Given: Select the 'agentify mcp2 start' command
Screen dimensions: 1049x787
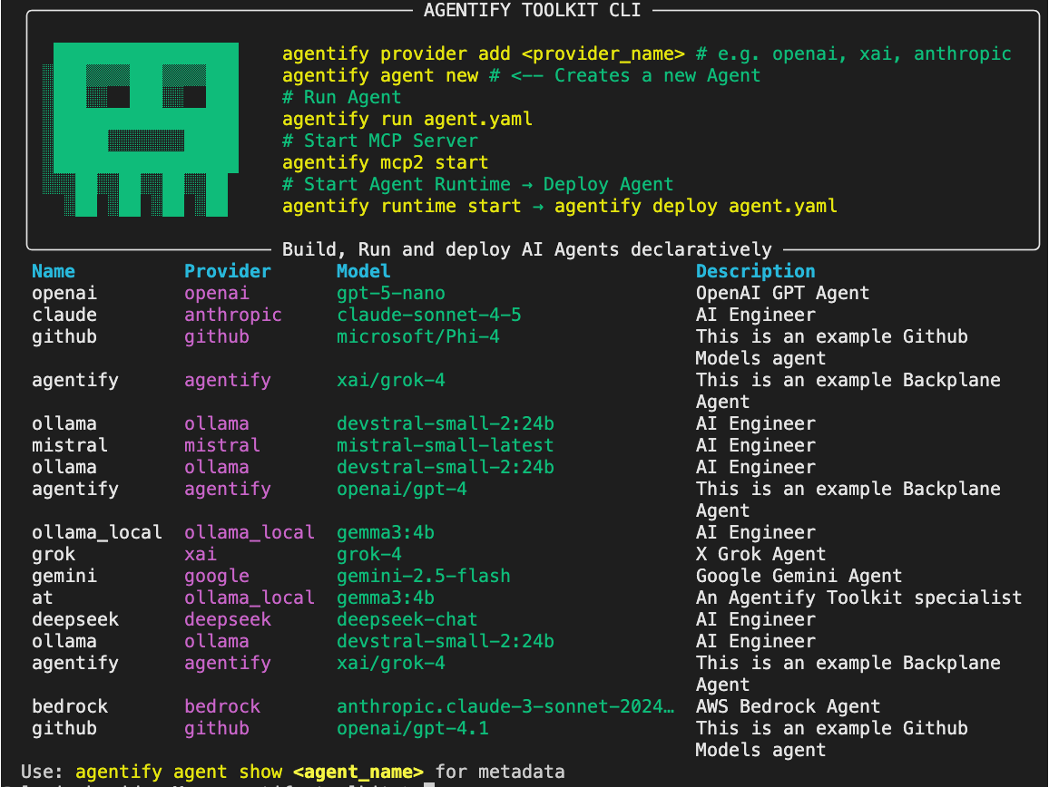Looking at the screenshot, I should (386, 162).
